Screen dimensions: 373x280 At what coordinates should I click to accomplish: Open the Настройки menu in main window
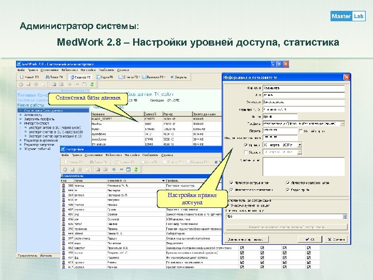coord(88,70)
